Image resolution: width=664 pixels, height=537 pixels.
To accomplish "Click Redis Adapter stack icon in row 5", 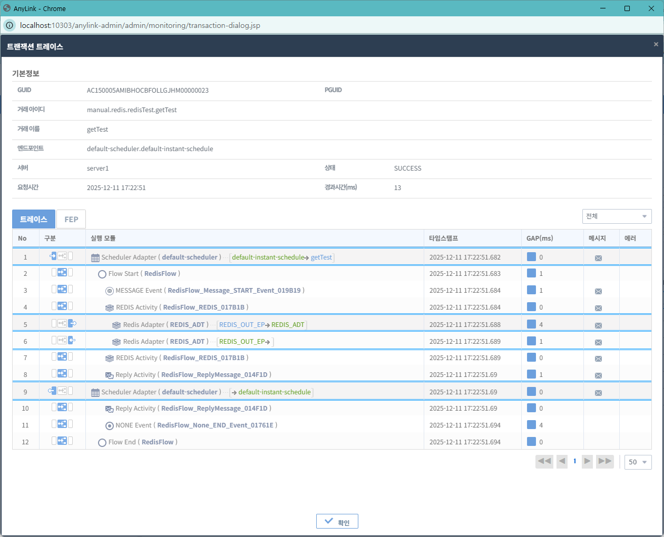I will (116, 325).
